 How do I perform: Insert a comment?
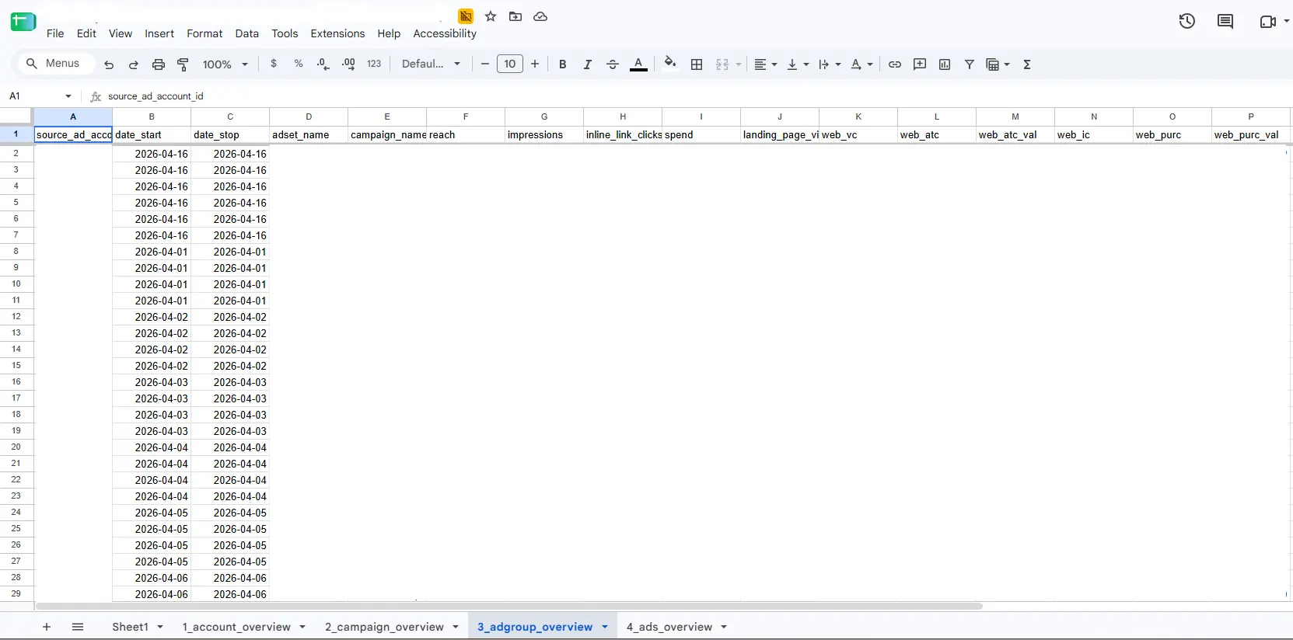point(920,64)
